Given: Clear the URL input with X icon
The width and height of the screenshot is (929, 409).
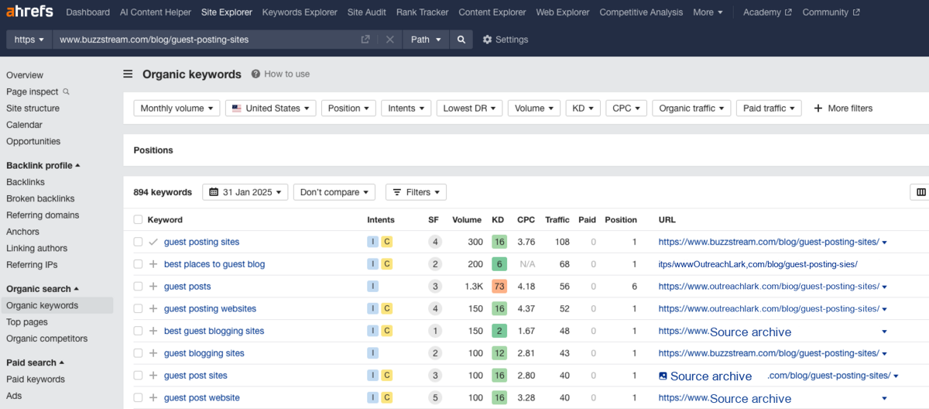Looking at the screenshot, I should [x=390, y=40].
